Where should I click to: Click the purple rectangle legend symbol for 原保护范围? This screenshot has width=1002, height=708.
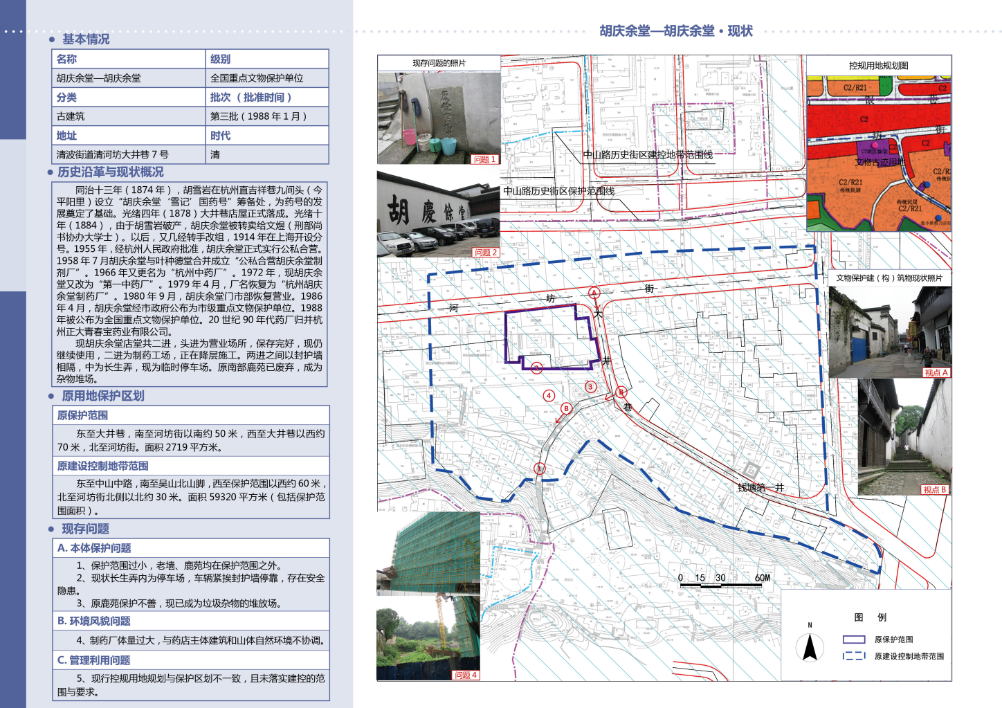(854, 639)
